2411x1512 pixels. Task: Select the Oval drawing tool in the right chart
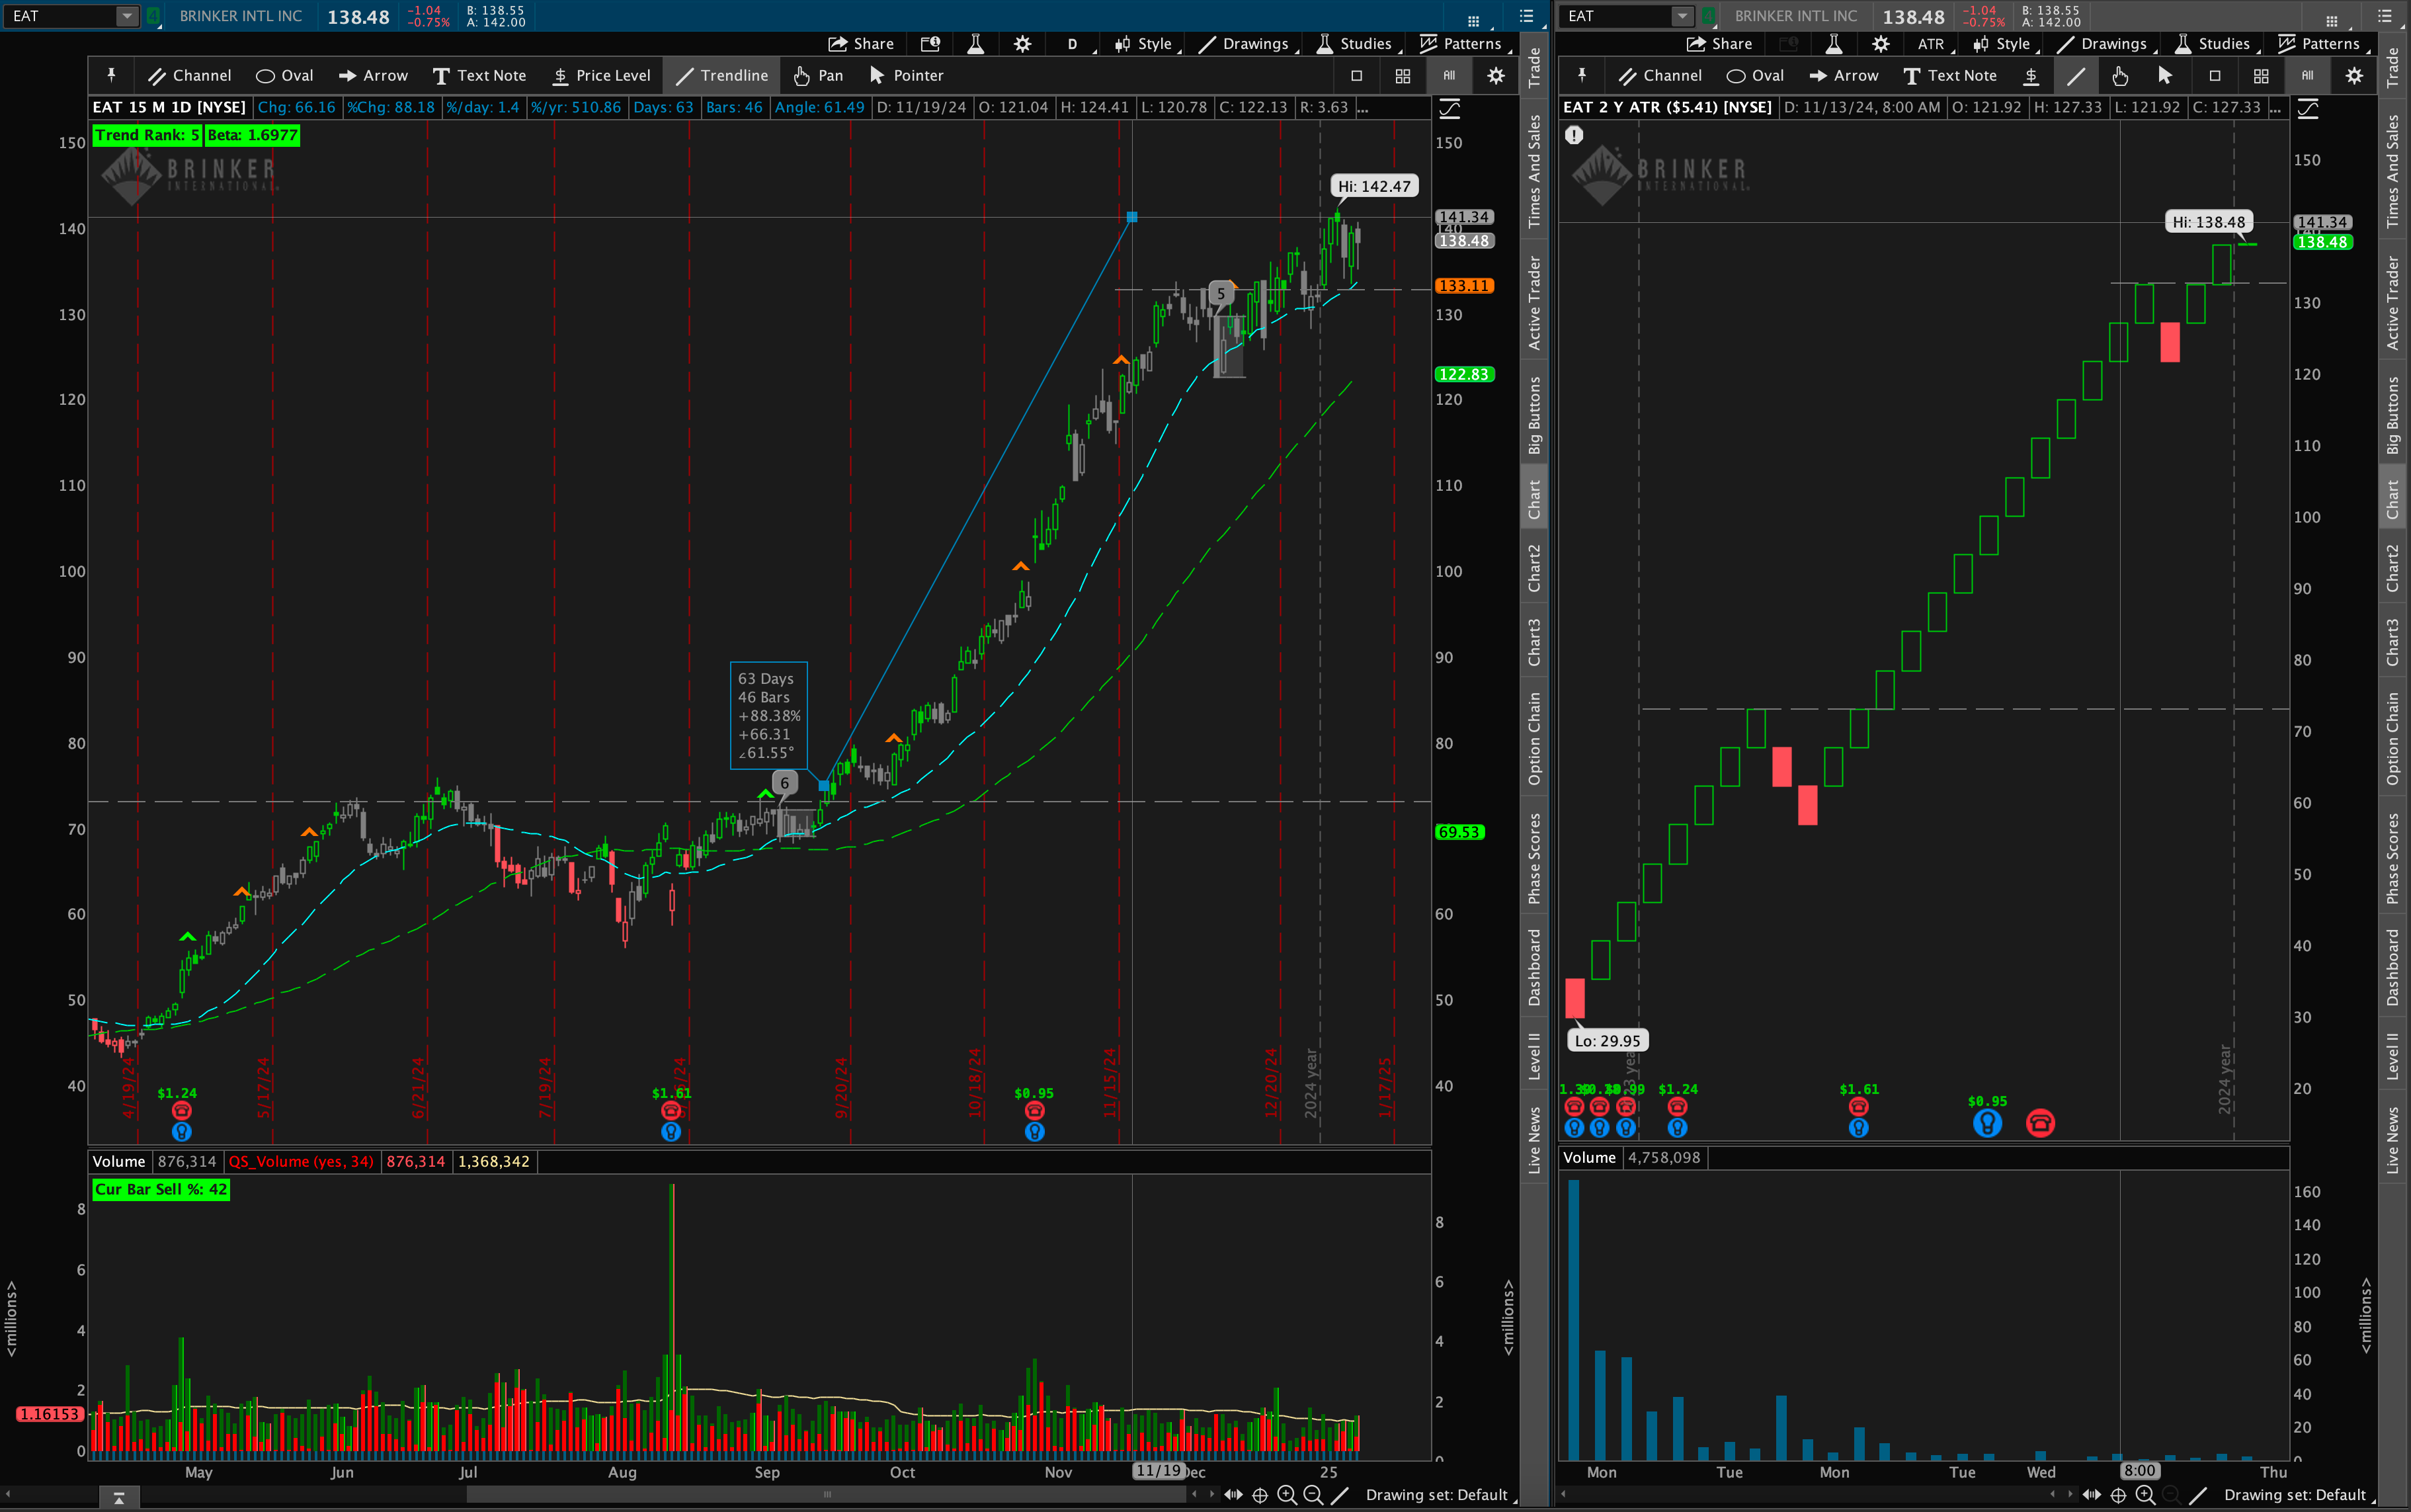coord(1754,75)
